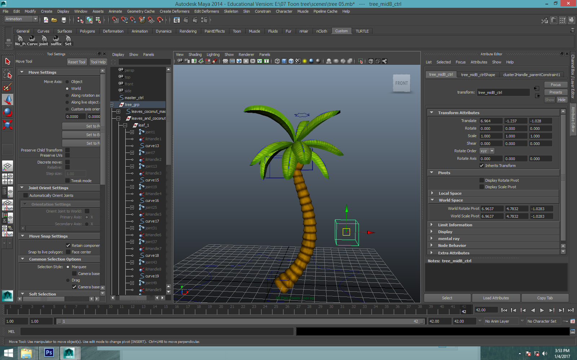Uncheck the Inherits Transform checkbox
The image size is (577, 360).
click(481, 166)
